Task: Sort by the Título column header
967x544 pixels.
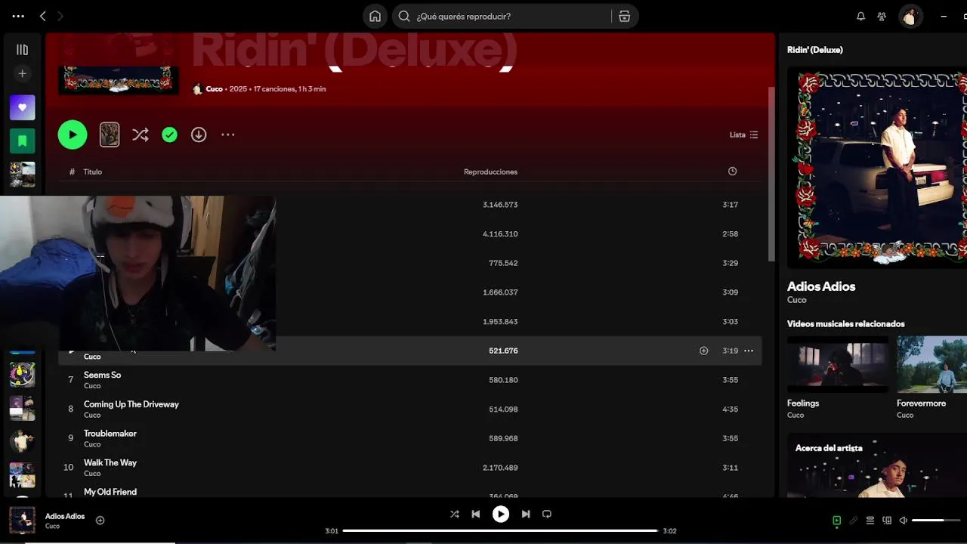Action: (92, 172)
